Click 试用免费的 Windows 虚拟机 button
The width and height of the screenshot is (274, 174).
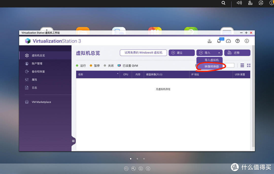(x=143, y=53)
